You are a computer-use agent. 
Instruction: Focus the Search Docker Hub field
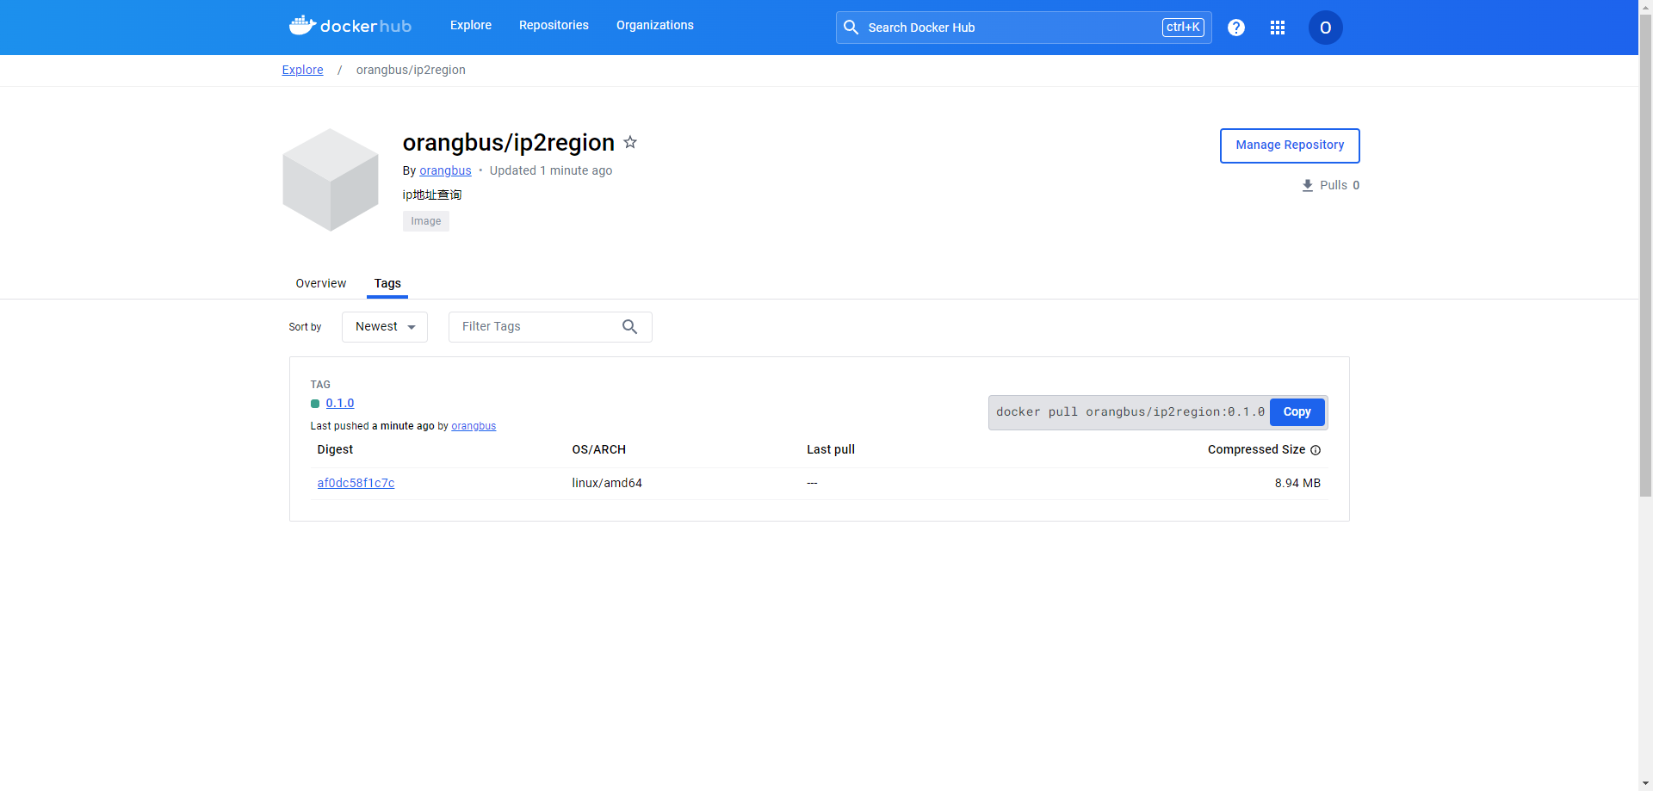click(x=1007, y=28)
